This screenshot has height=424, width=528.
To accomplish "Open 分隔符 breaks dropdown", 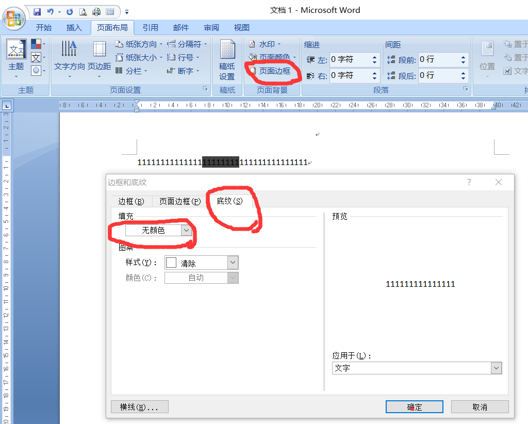I will click(x=187, y=44).
